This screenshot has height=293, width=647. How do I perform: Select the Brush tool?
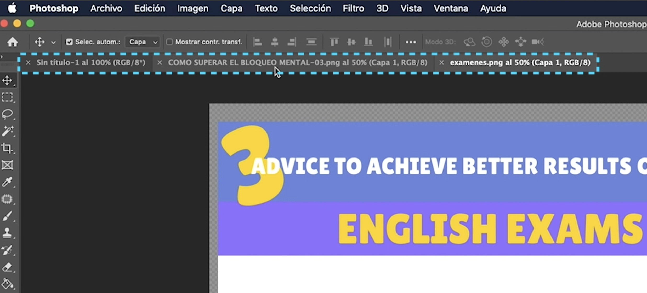pyautogui.click(x=9, y=216)
